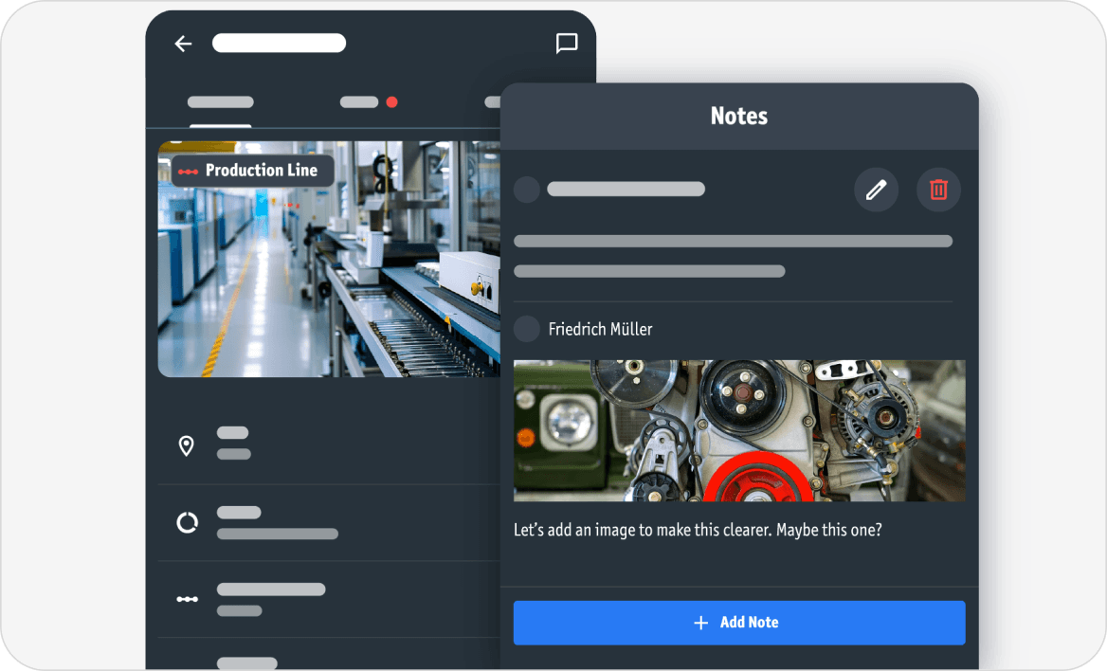Click the pencil edit note button
The width and height of the screenshot is (1107, 671).
(876, 190)
